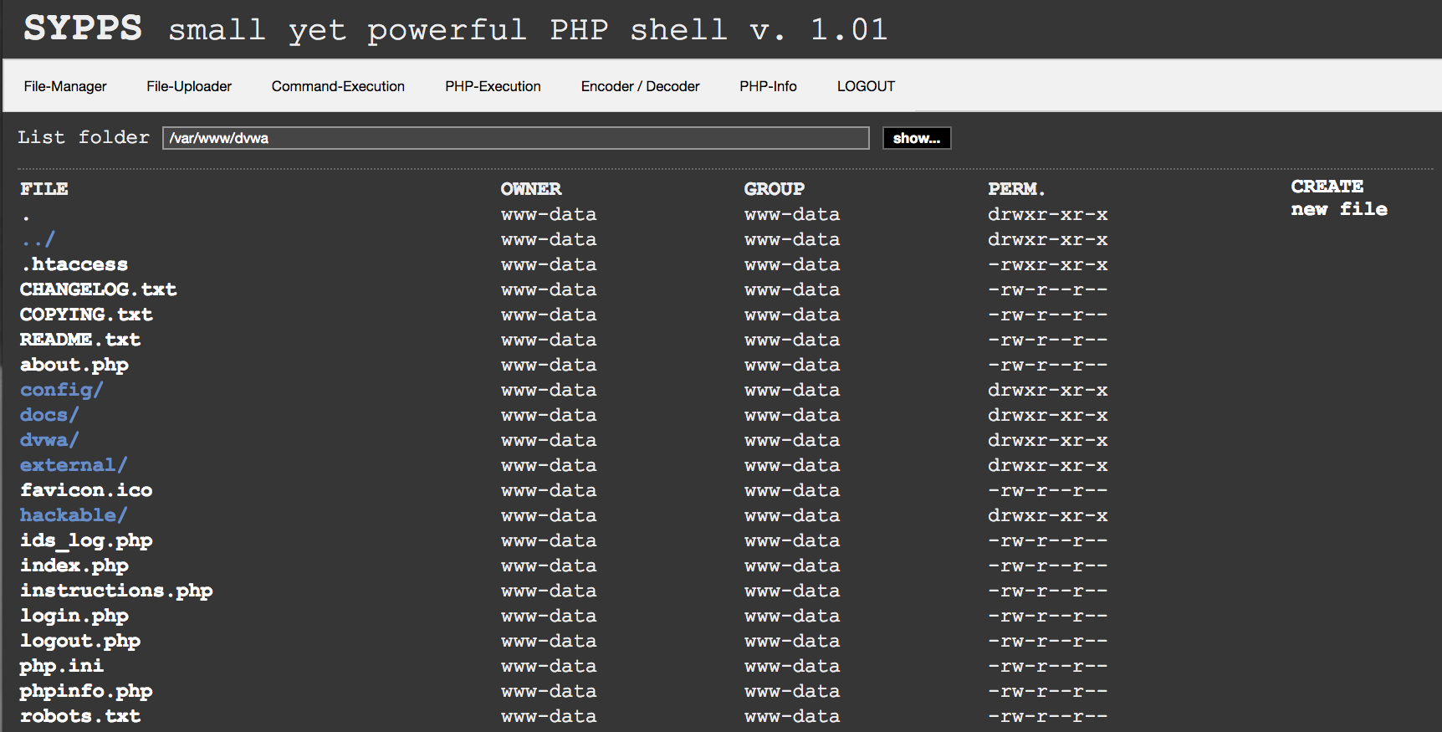Viewport: 1442px width, 732px height.
Task: Open the File-Manager menu item
Action: [65, 86]
